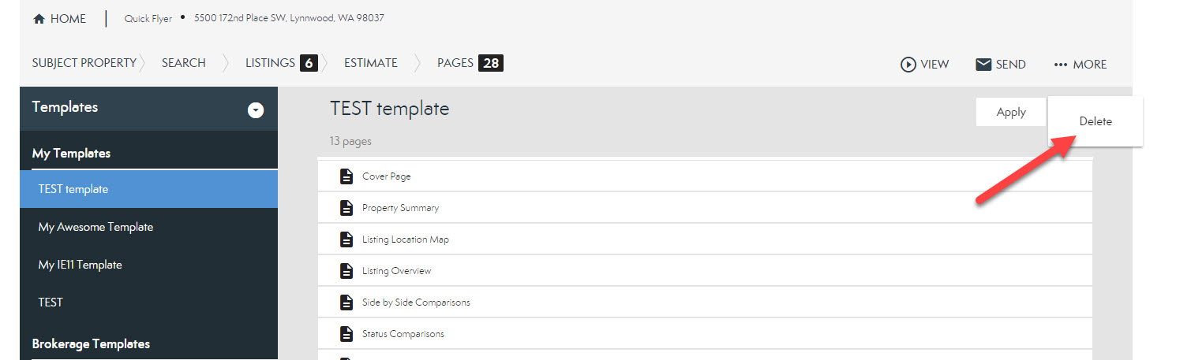Image resolution: width=1191 pixels, height=360 pixels.
Task: Navigate to the Estimate step
Action: click(370, 63)
